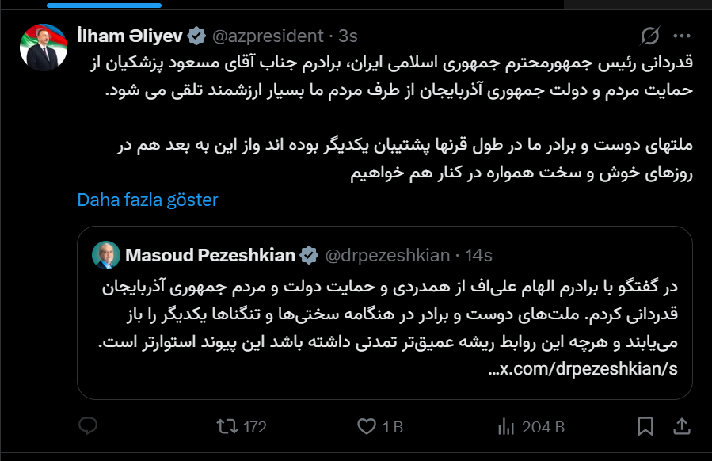Open İlham Əliyev display name link

click(x=129, y=36)
